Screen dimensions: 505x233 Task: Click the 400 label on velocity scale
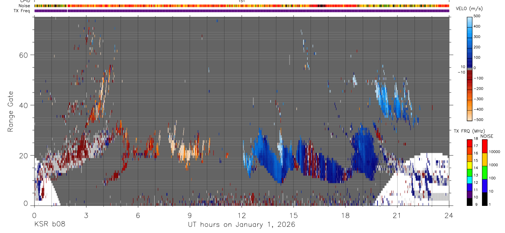[477, 26]
